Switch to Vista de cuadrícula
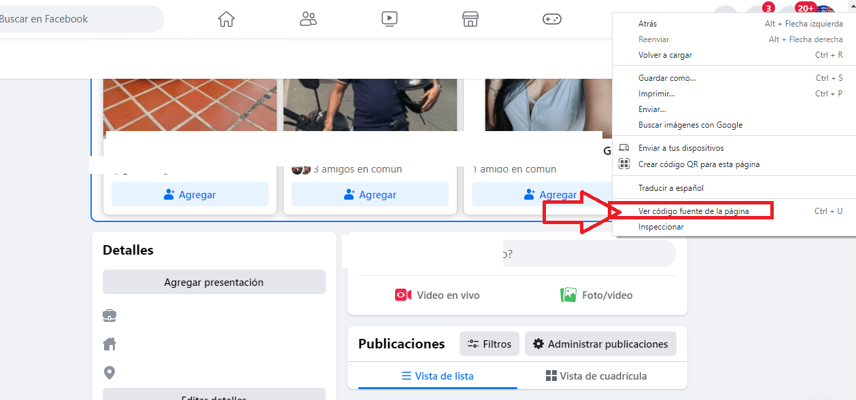 [x=595, y=376]
